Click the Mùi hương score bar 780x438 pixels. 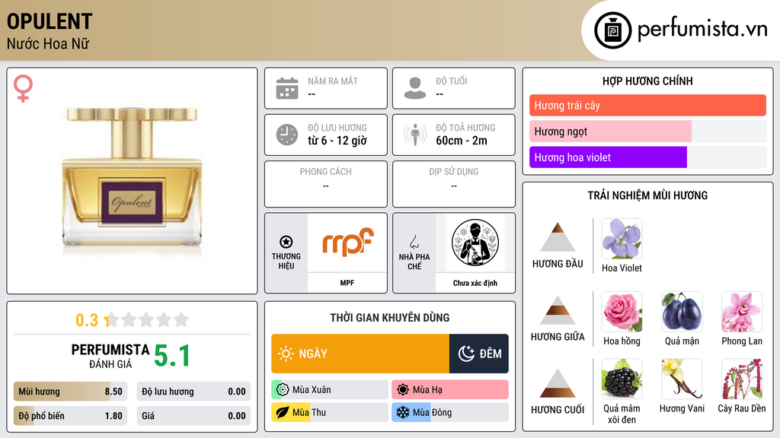click(70, 392)
